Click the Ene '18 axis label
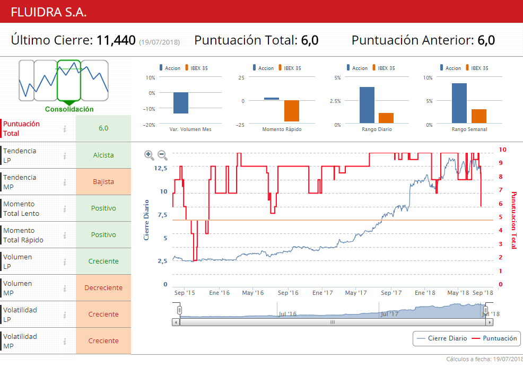Image resolution: width=523 pixels, height=367 pixels. point(425,293)
